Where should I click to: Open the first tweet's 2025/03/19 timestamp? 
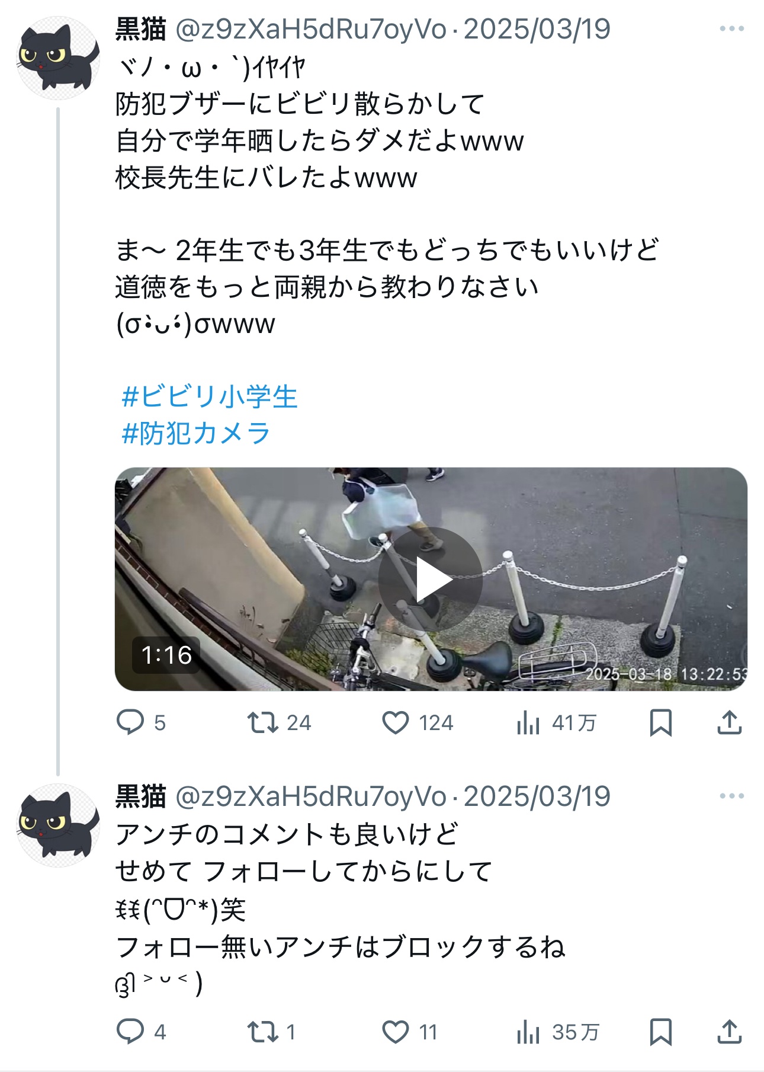[537, 30]
